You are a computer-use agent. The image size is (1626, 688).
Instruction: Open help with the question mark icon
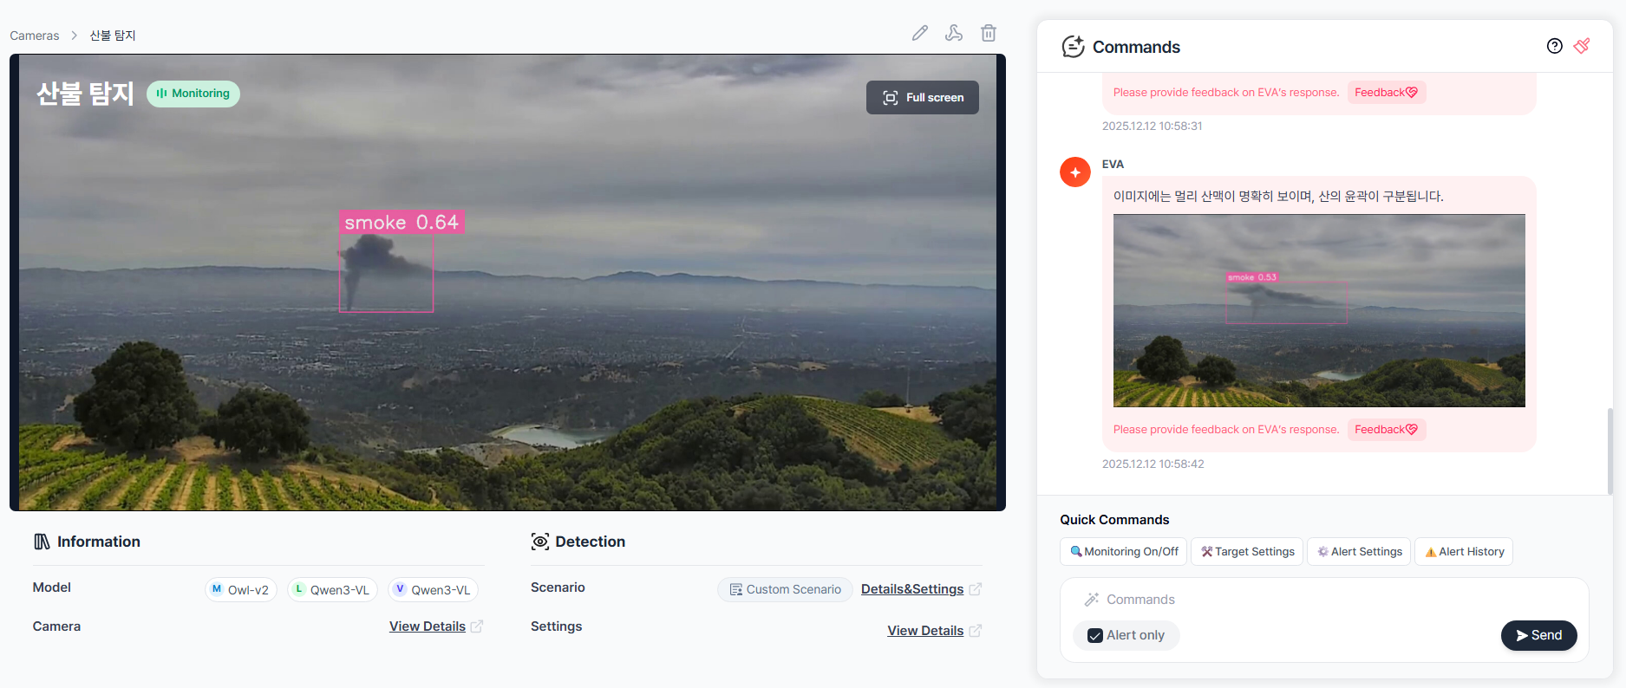click(x=1554, y=46)
